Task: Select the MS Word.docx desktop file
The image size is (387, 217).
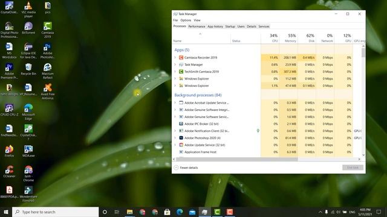Action: 9,51
